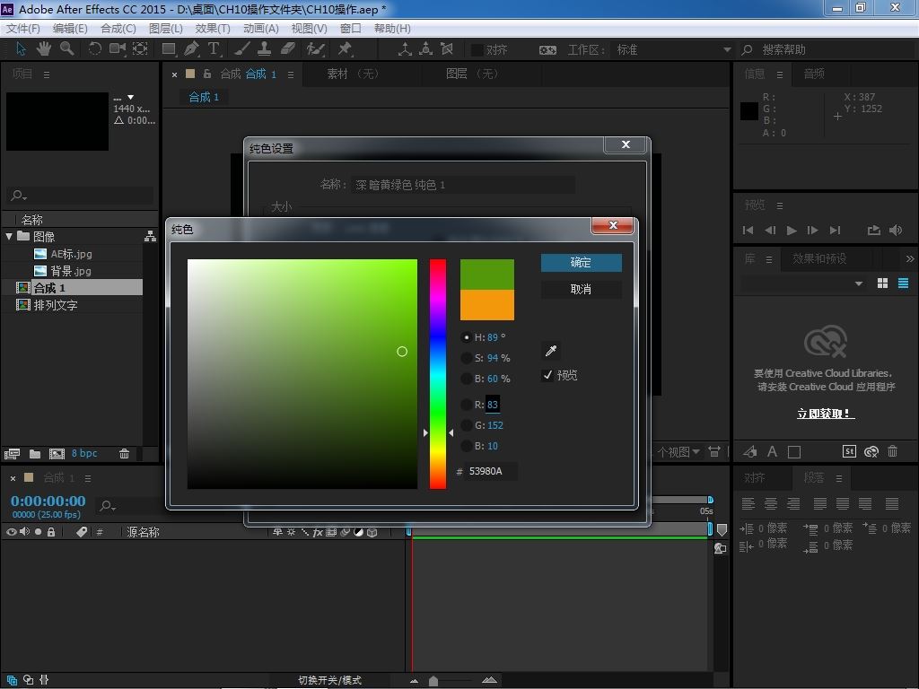Open the 合成(C) menu

point(118,28)
